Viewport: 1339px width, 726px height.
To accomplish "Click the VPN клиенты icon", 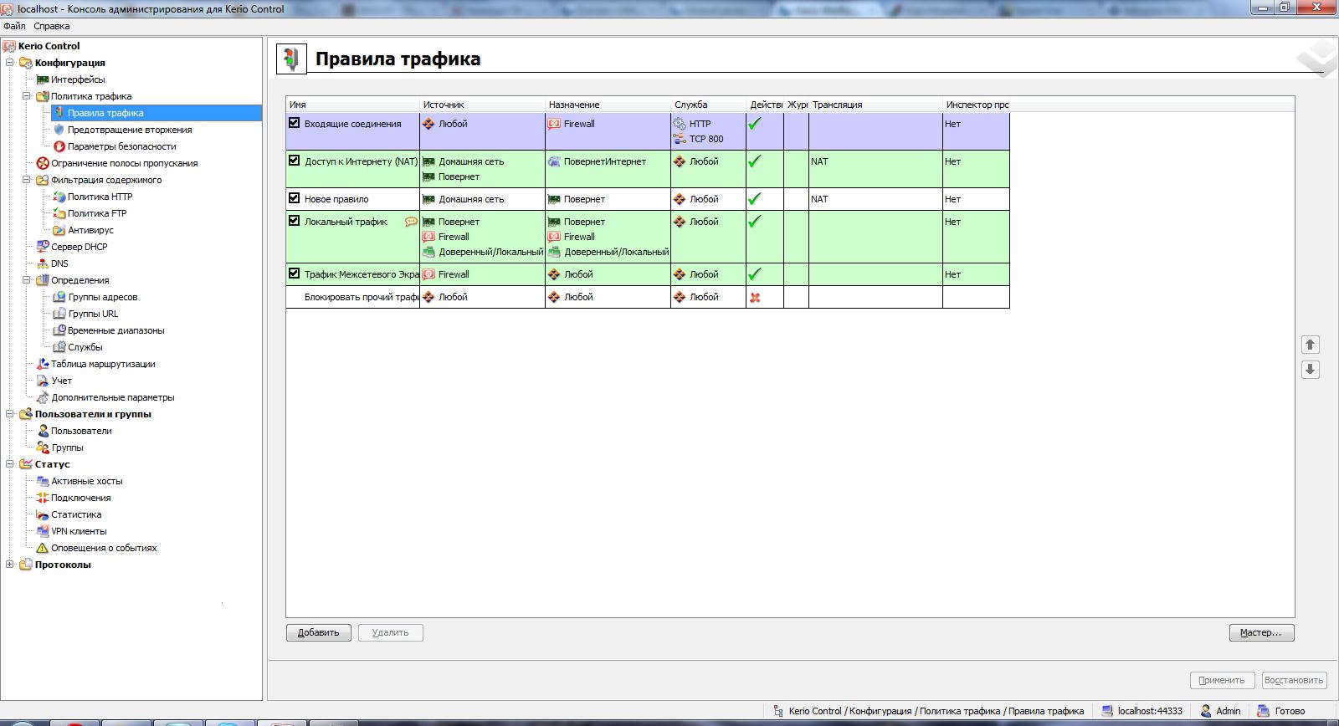I will pyautogui.click(x=43, y=531).
